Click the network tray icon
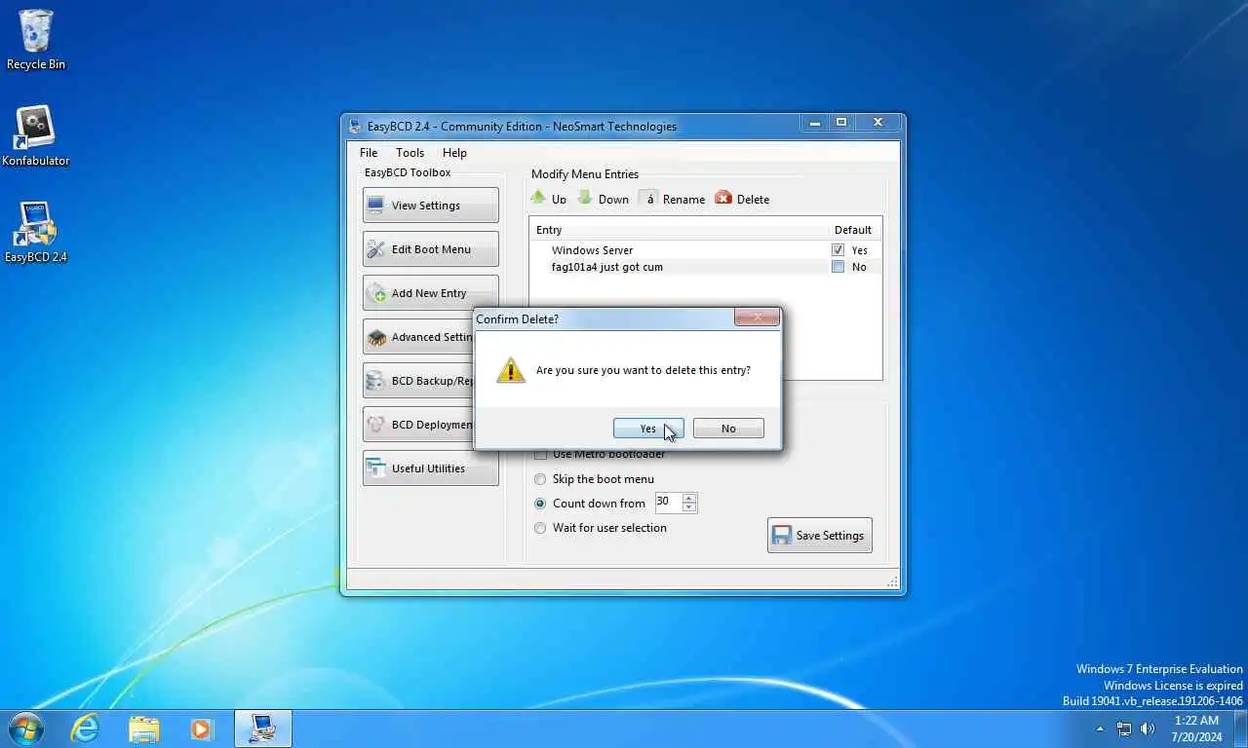This screenshot has height=748, width=1248. [1124, 729]
